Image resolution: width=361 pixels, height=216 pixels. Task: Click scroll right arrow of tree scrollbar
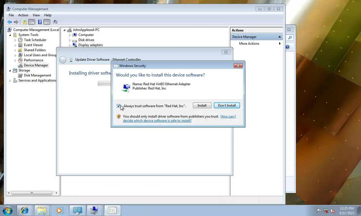[56, 193]
